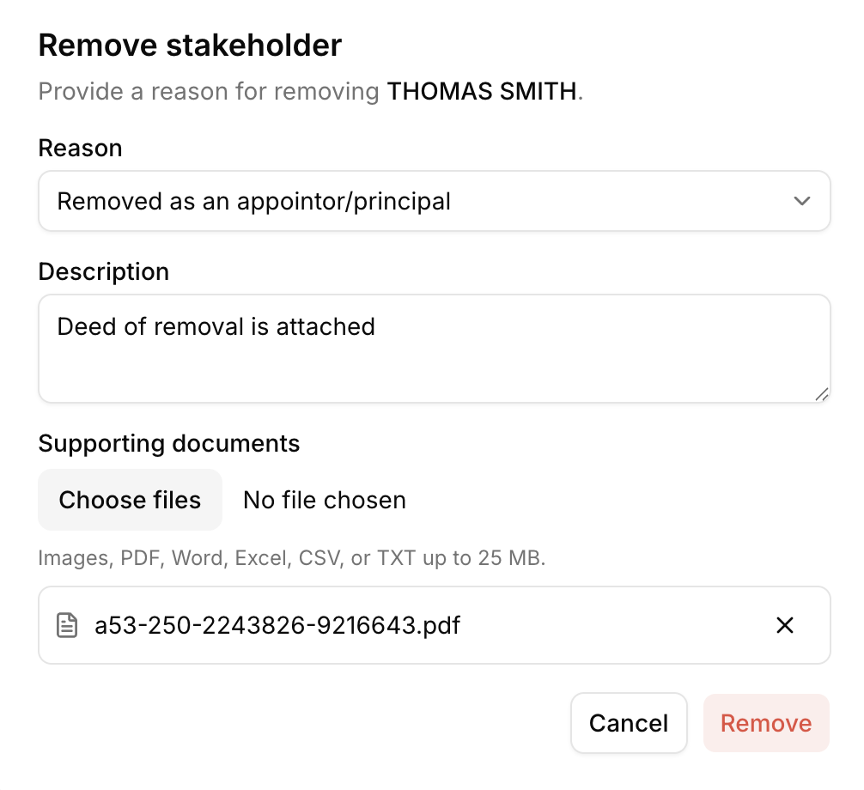Click the Provide a reason for removing text
This screenshot has height=790, width=864.
(x=209, y=91)
